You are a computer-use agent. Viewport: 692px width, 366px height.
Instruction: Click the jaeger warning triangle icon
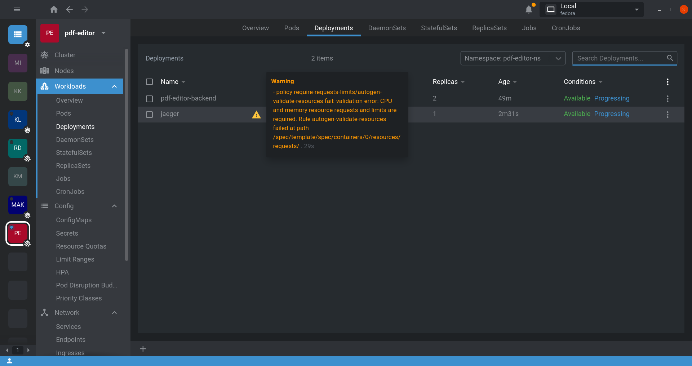click(256, 115)
